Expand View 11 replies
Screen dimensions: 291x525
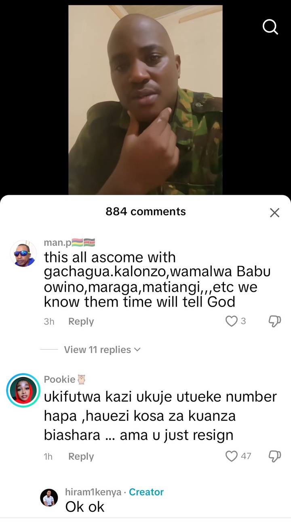102,350
